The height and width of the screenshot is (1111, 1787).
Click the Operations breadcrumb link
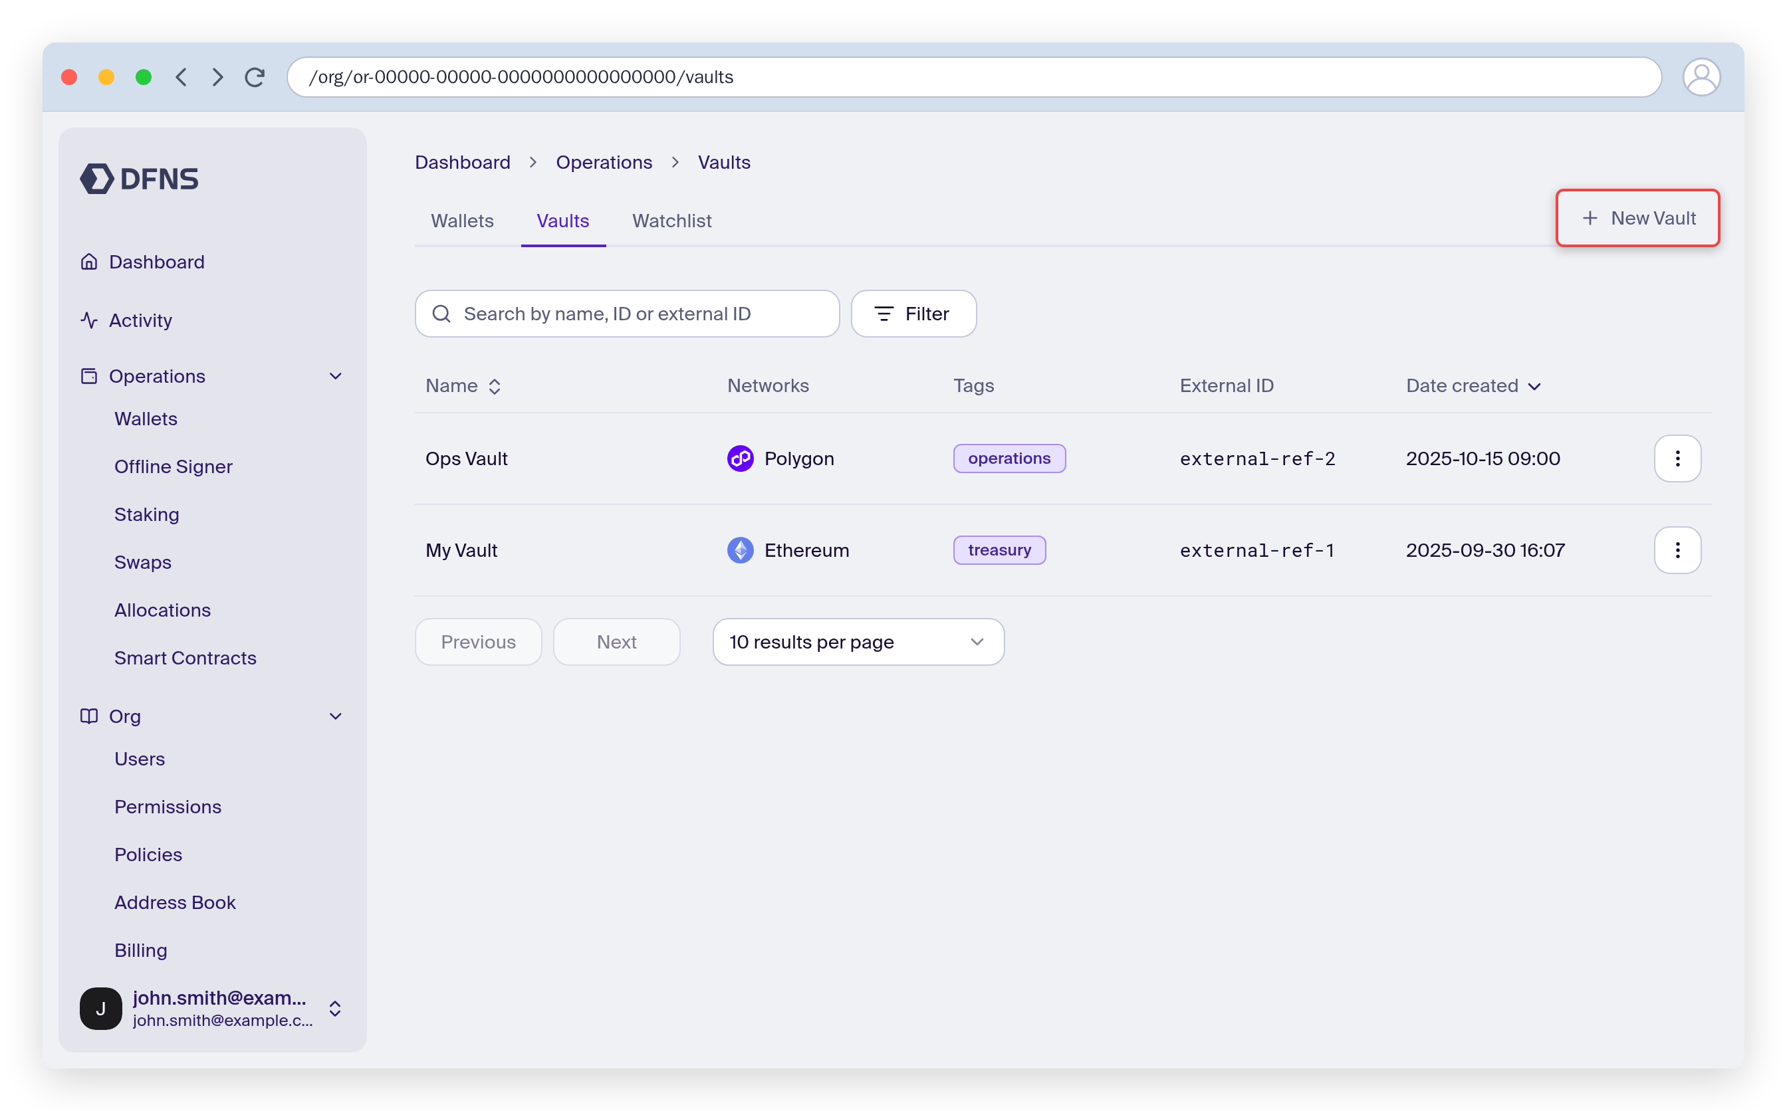[x=604, y=162]
